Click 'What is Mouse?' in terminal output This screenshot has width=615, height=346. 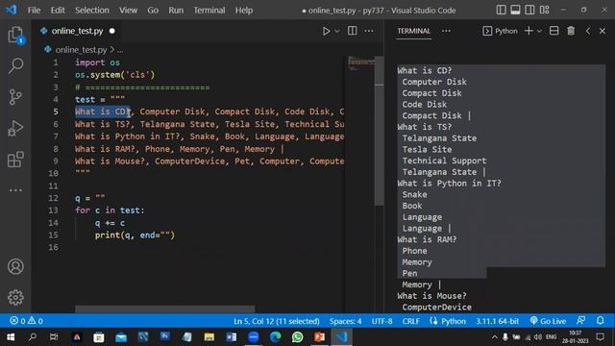pos(431,296)
